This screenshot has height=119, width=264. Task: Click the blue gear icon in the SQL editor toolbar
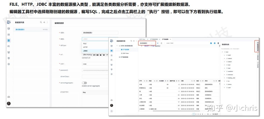(x=215, y=43)
